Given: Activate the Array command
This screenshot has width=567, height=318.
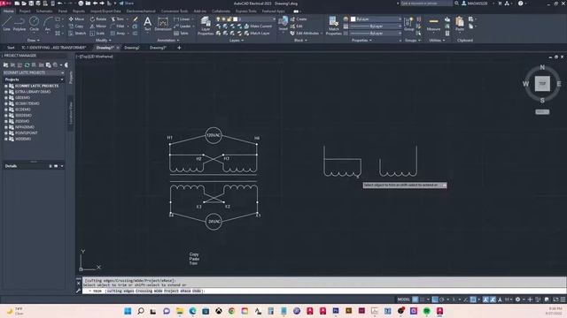Looking at the screenshot, I should 118,34.
